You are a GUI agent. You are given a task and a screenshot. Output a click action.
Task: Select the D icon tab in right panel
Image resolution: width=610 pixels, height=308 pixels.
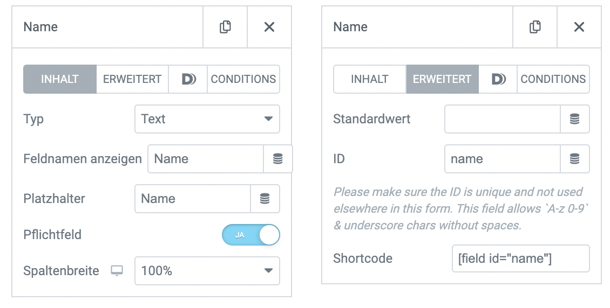point(498,79)
